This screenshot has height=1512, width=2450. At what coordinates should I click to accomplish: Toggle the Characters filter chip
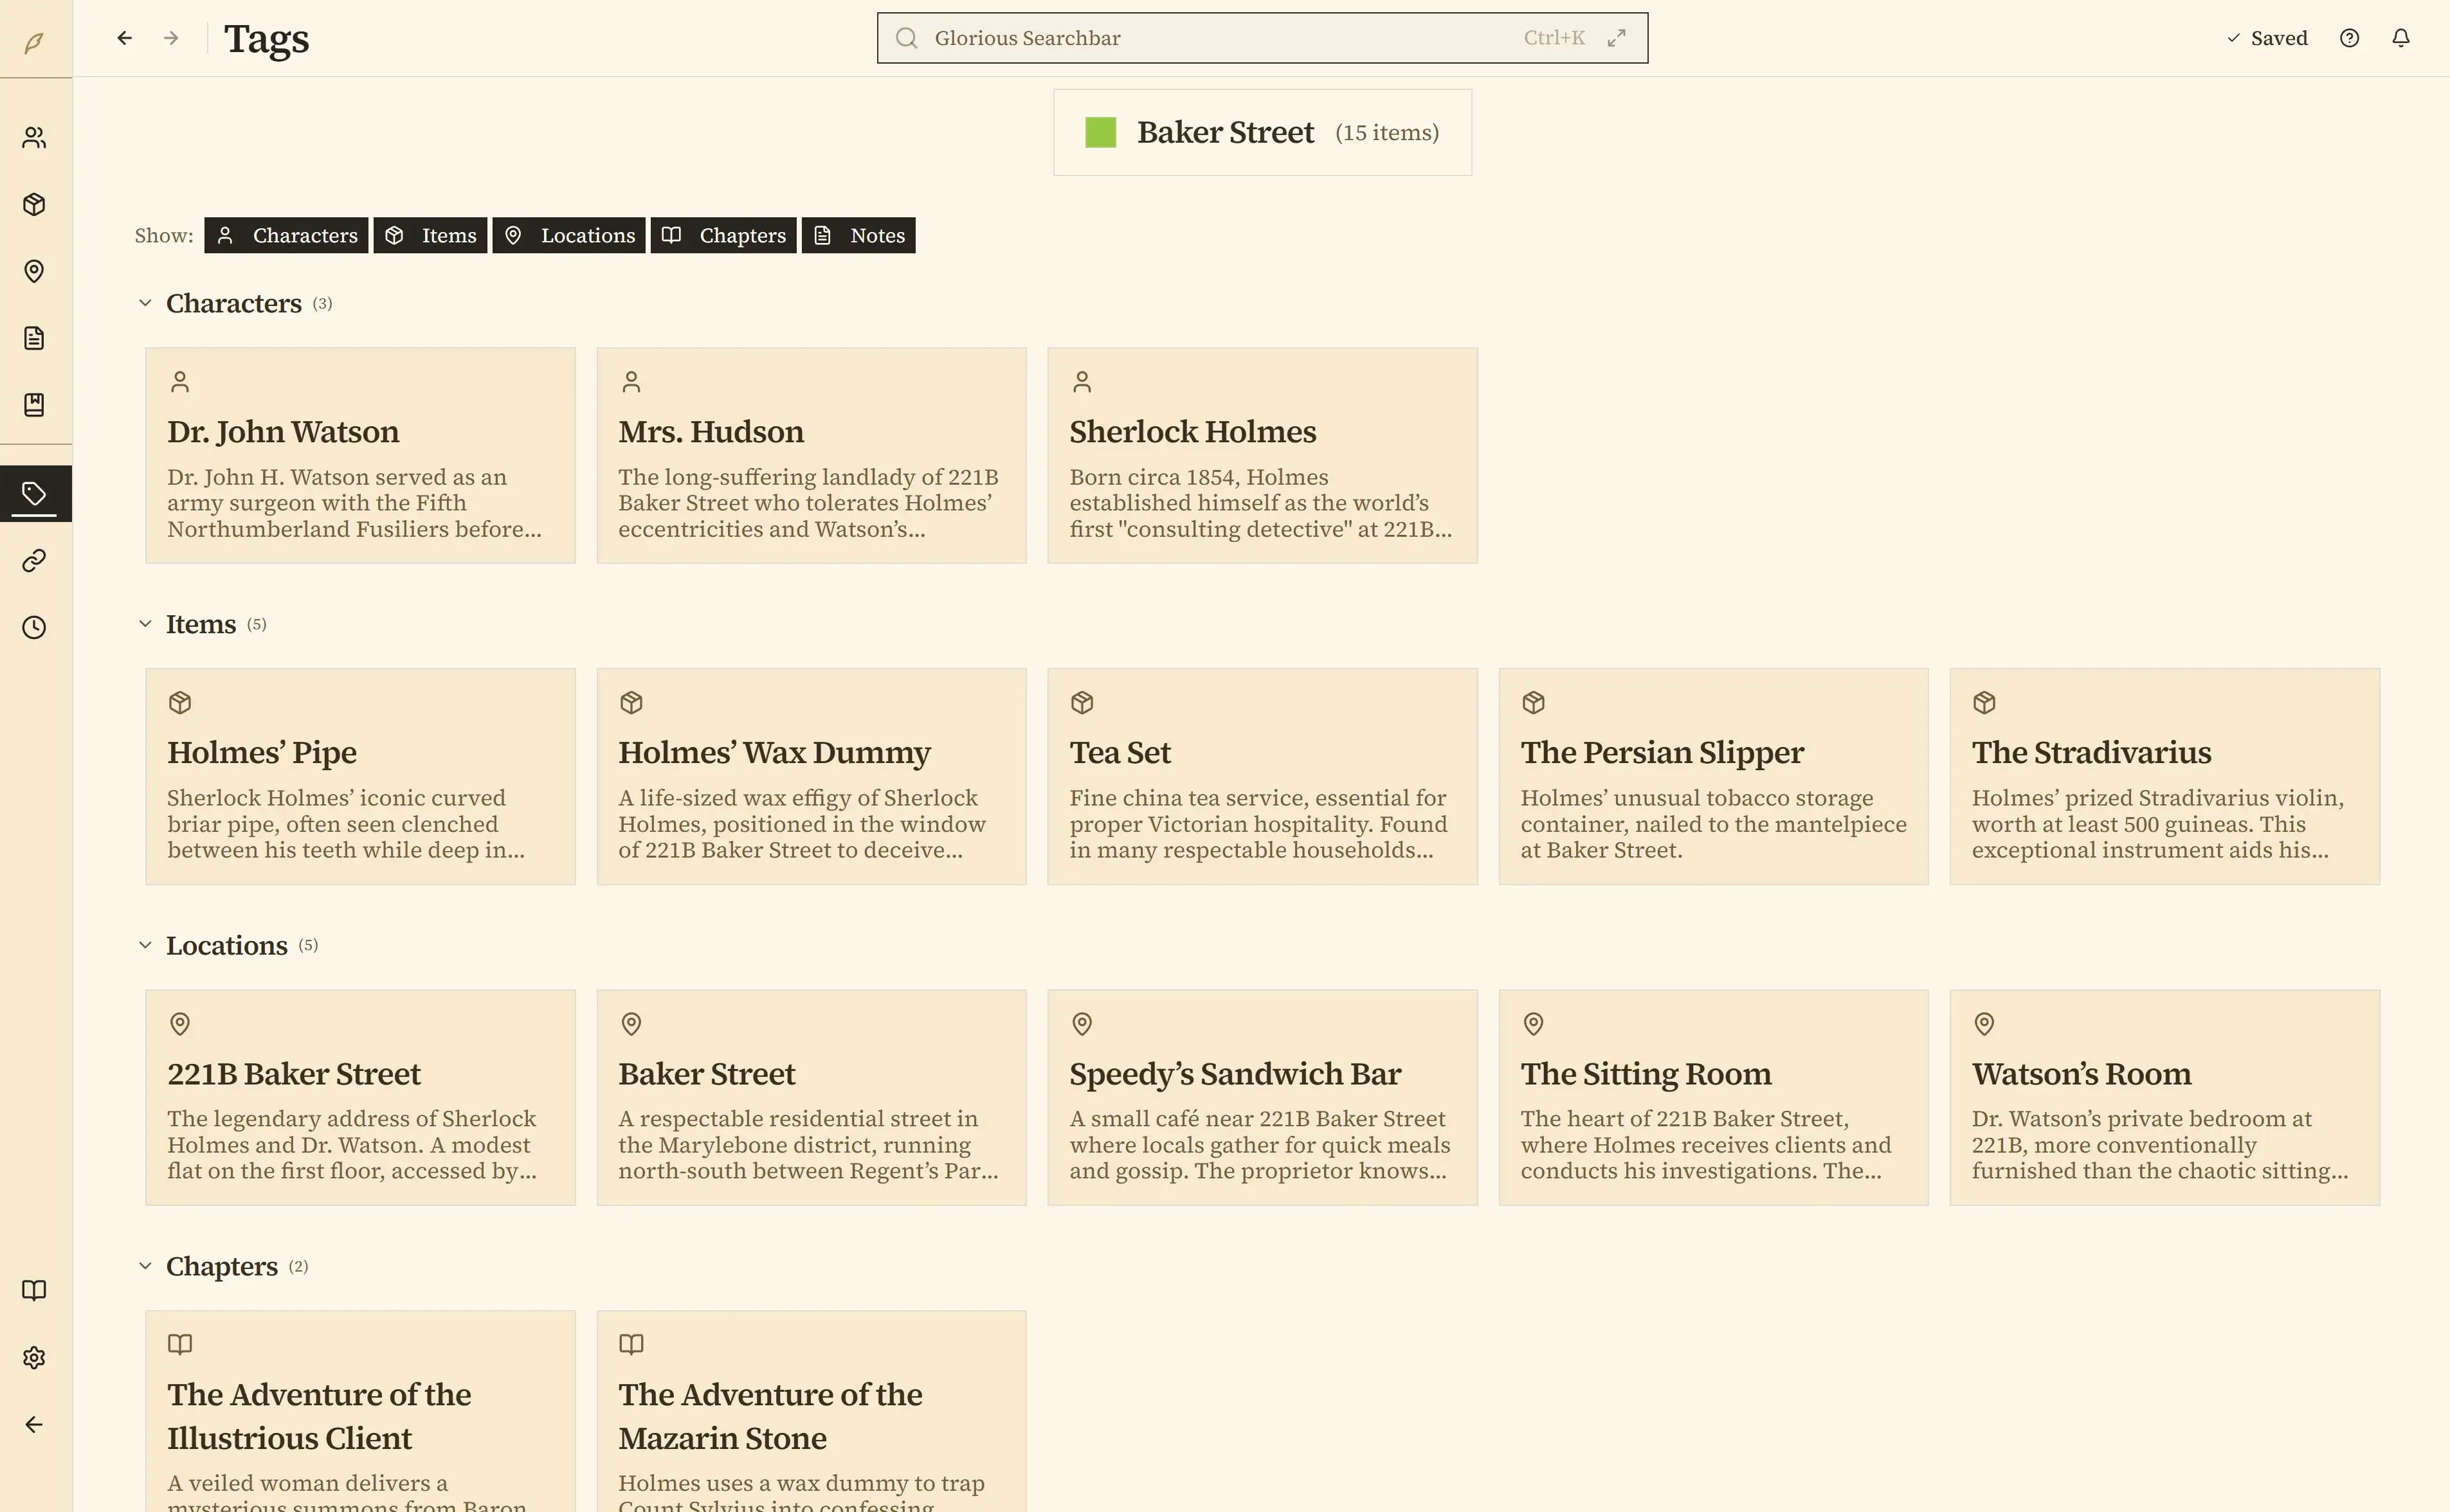pyautogui.click(x=286, y=235)
